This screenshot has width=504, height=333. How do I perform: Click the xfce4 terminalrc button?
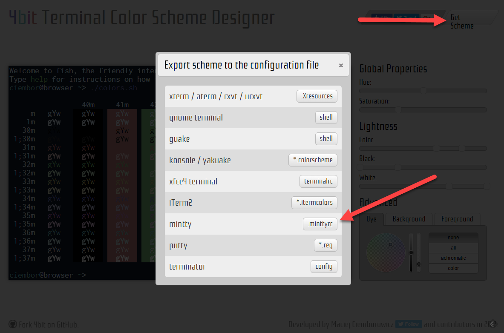click(x=318, y=181)
